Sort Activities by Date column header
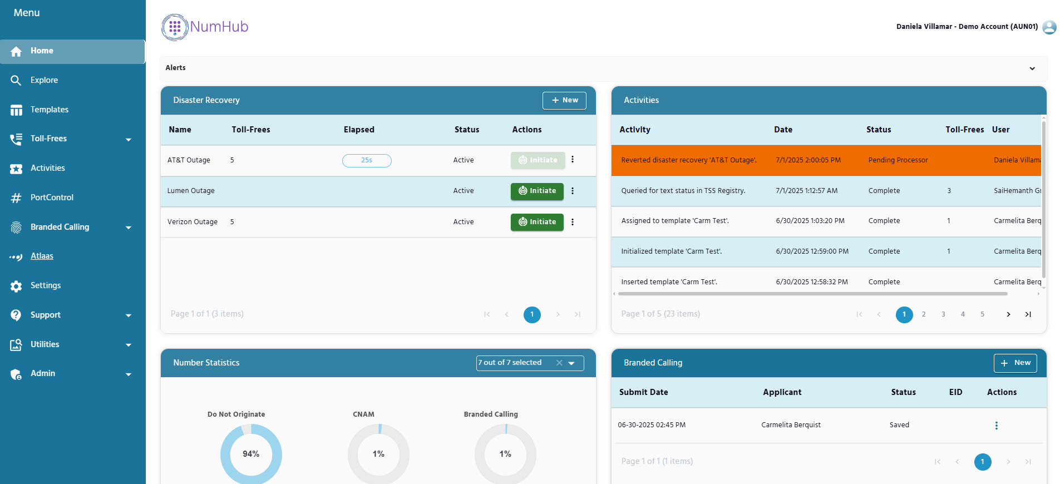The width and height of the screenshot is (1060, 484). pyautogui.click(x=783, y=130)
